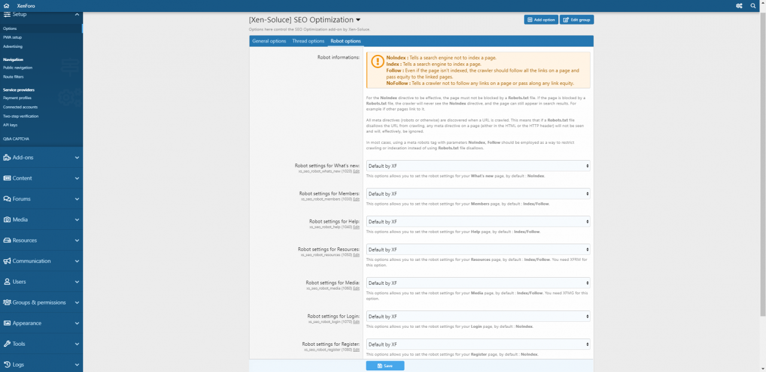Open Route filters in sidebar

(41, 76)
